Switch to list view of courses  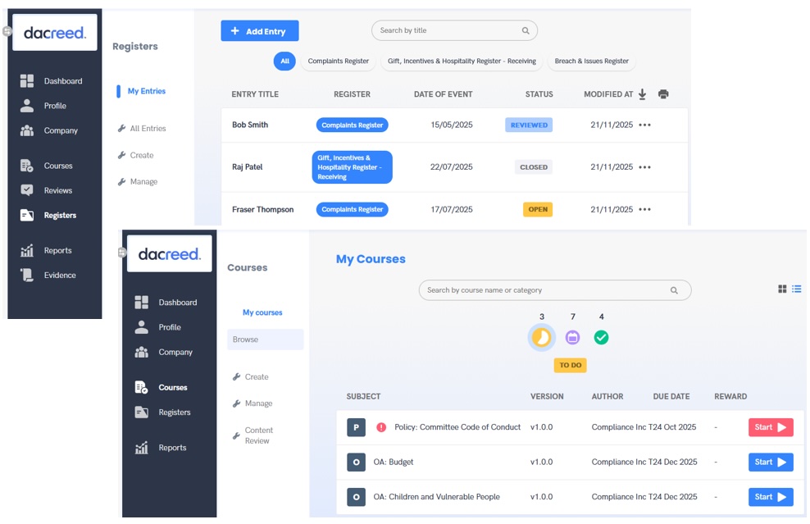click(796, 289)
